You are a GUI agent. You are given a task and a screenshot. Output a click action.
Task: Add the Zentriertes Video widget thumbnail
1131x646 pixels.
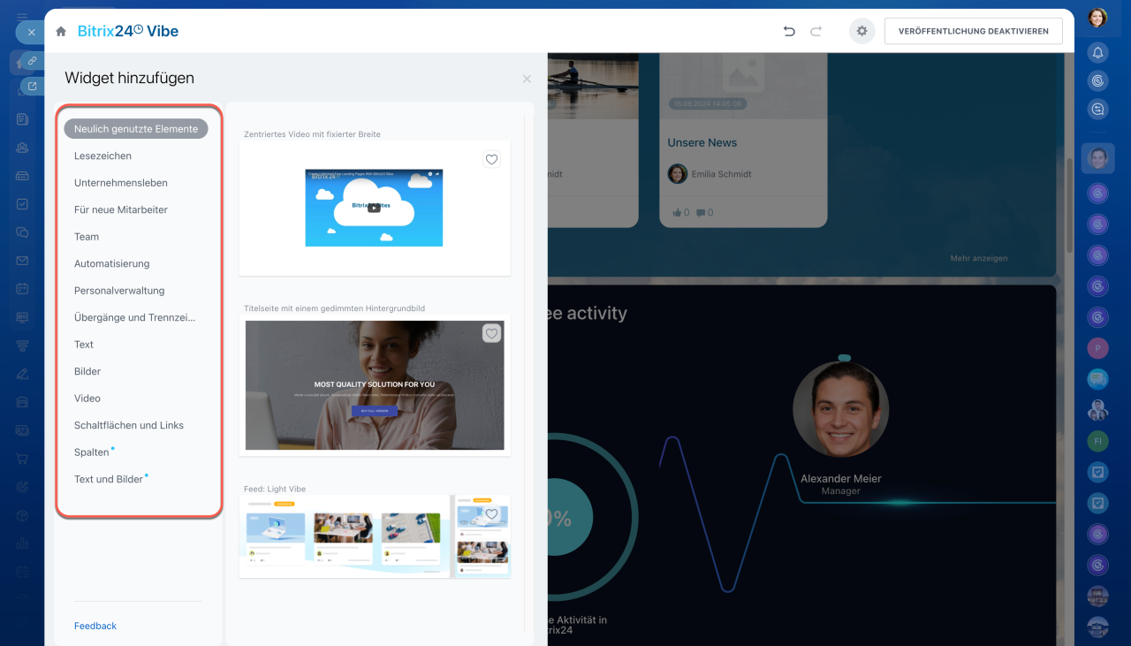(375, 208)
